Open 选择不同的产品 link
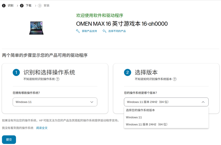Image resolution: width=221 pixels, height=145 pixels. 117,31
